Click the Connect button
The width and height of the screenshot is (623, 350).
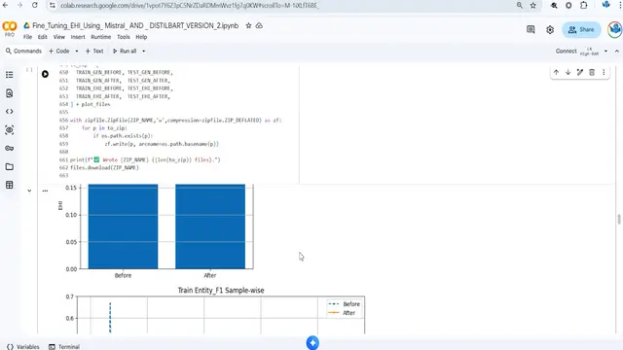click(566, 52)
